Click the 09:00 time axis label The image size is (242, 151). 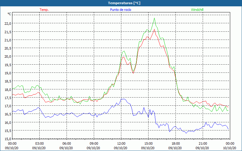(94, 144)
